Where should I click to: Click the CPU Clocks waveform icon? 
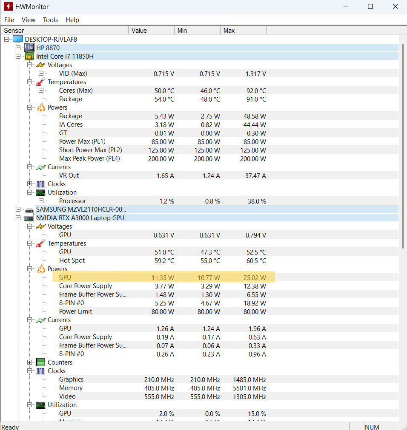(x=40, y=184)
